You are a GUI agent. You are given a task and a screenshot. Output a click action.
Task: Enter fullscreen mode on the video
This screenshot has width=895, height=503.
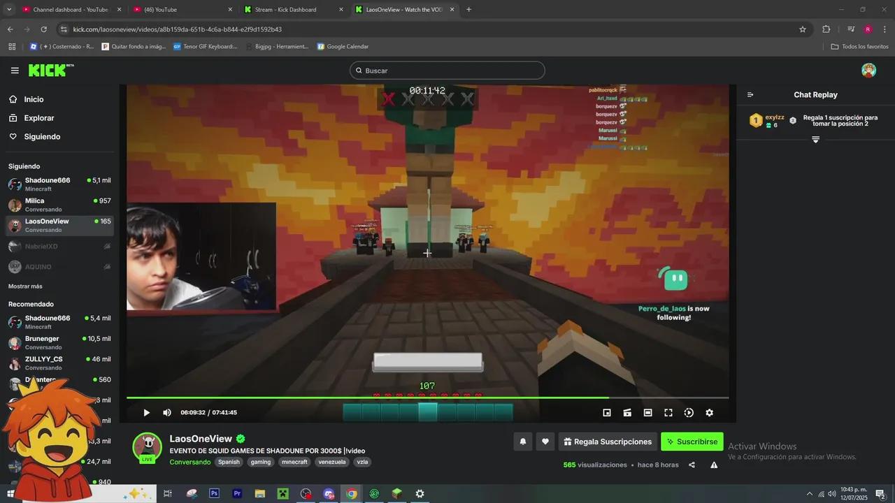click(668, 412)
